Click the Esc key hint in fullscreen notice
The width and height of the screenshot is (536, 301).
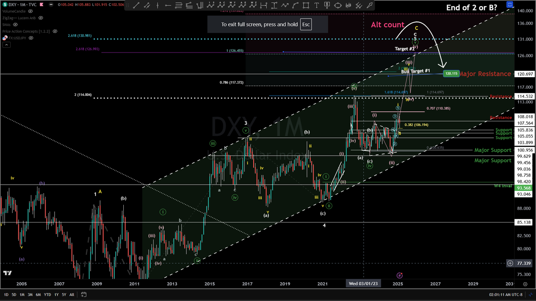(x=306, y=25)
